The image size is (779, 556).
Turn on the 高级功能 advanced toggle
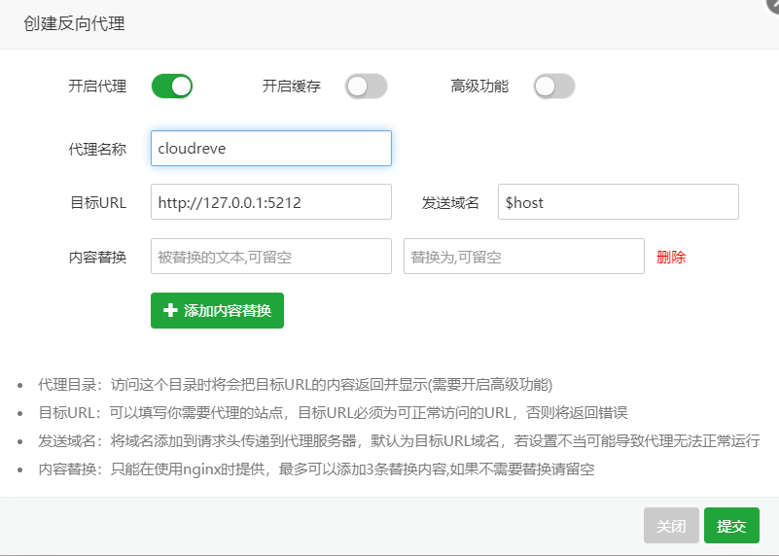tap(554, 87)
